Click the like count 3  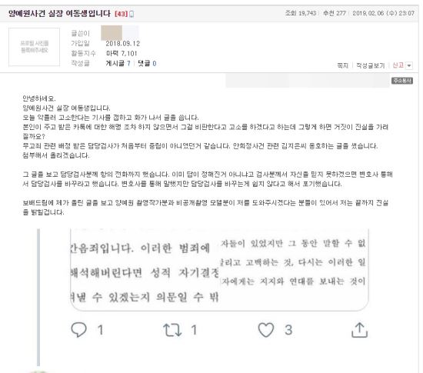tap(288, 330)
